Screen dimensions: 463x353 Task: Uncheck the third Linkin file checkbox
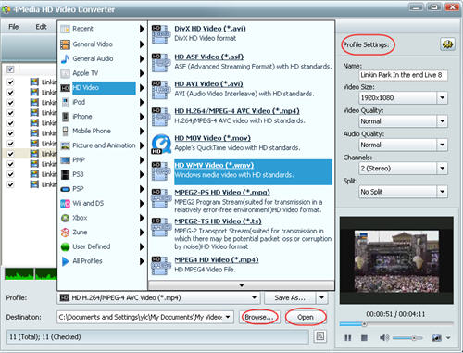point(10,103)
